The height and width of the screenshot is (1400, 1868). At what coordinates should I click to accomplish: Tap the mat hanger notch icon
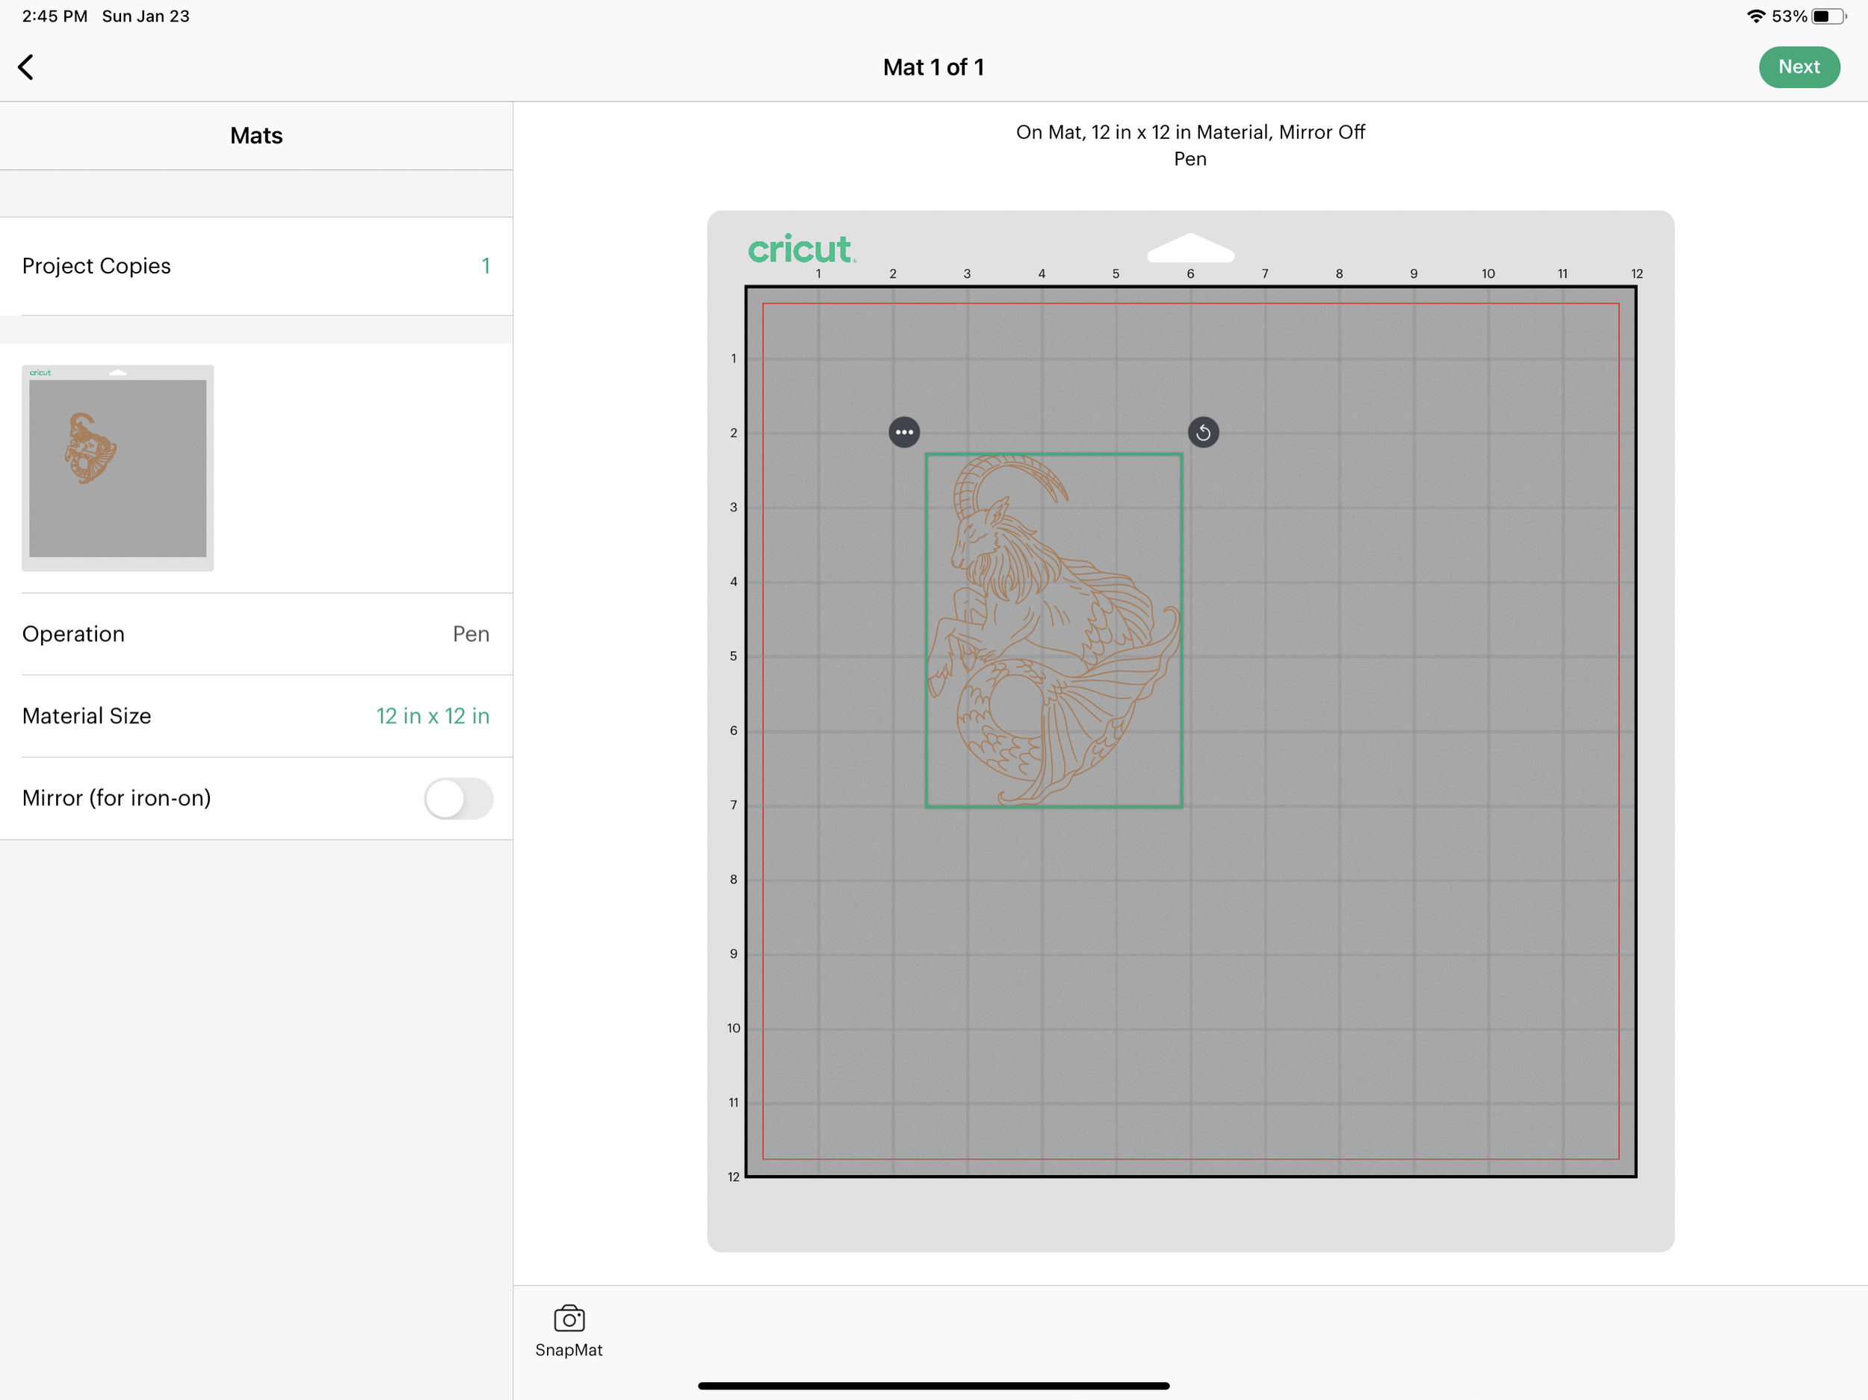coord(1190,247)
